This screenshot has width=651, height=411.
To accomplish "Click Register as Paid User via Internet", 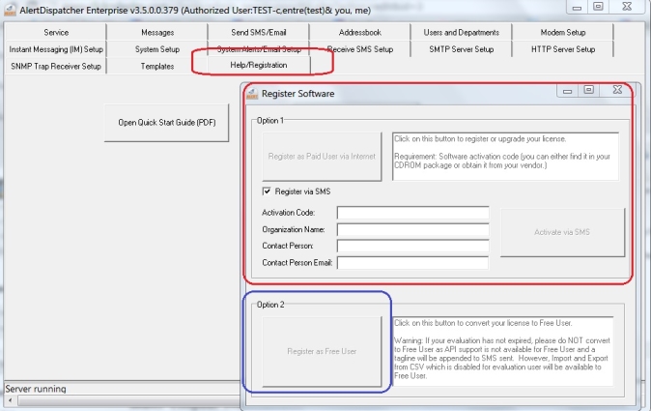I will (322, 157).
